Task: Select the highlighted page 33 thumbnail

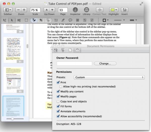Action: coord(13,106)
